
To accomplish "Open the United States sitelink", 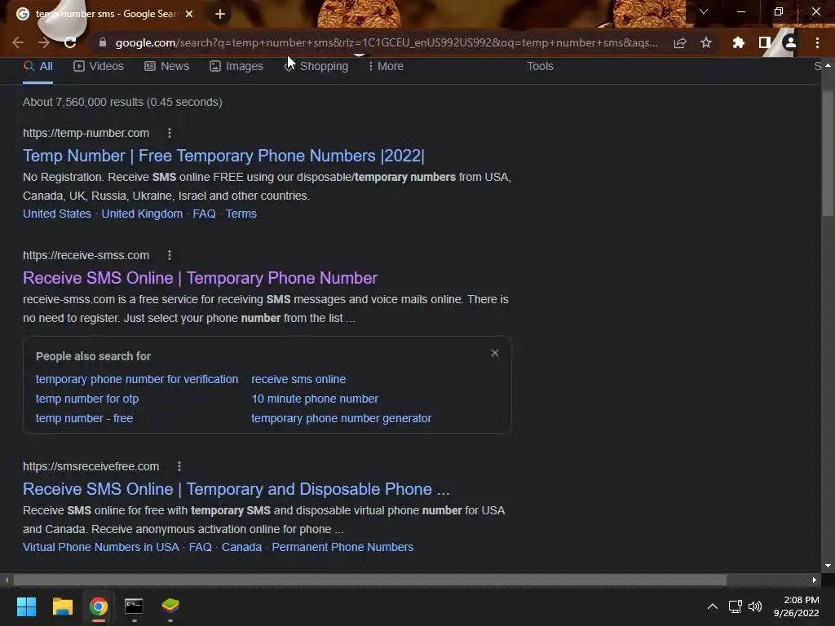I will coord(57,214).
